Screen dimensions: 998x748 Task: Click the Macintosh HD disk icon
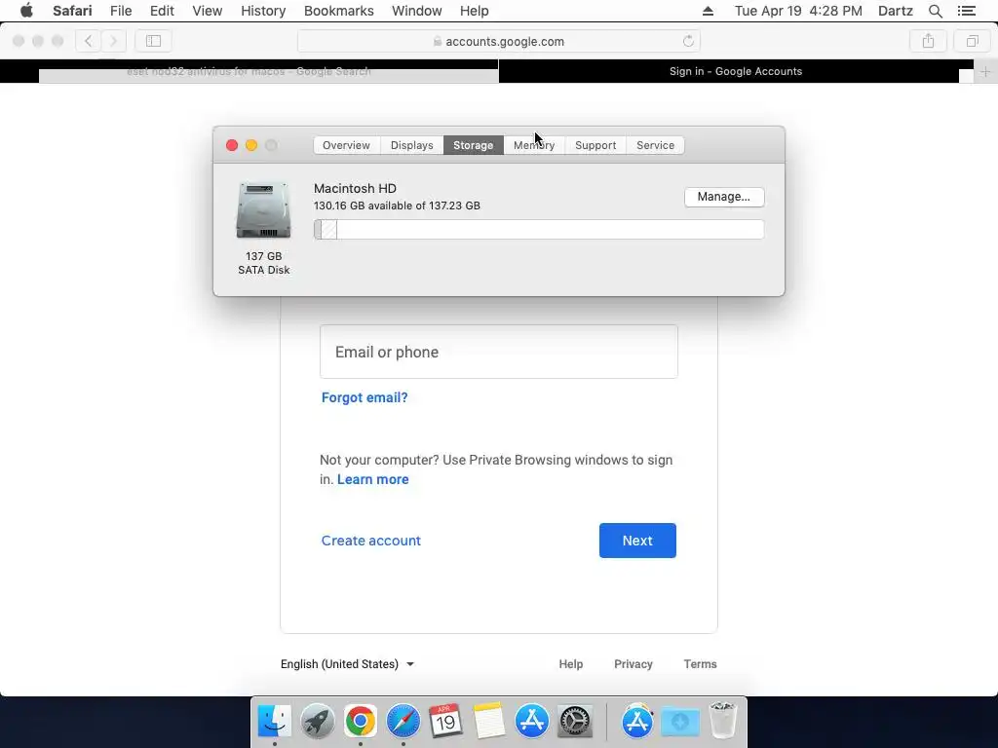point(263,210)
